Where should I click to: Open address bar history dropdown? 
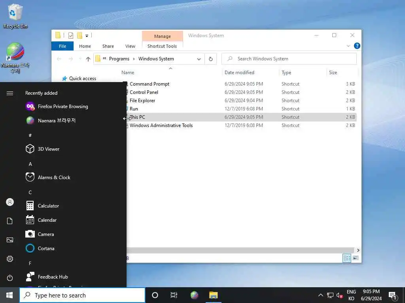click(199, 59)
